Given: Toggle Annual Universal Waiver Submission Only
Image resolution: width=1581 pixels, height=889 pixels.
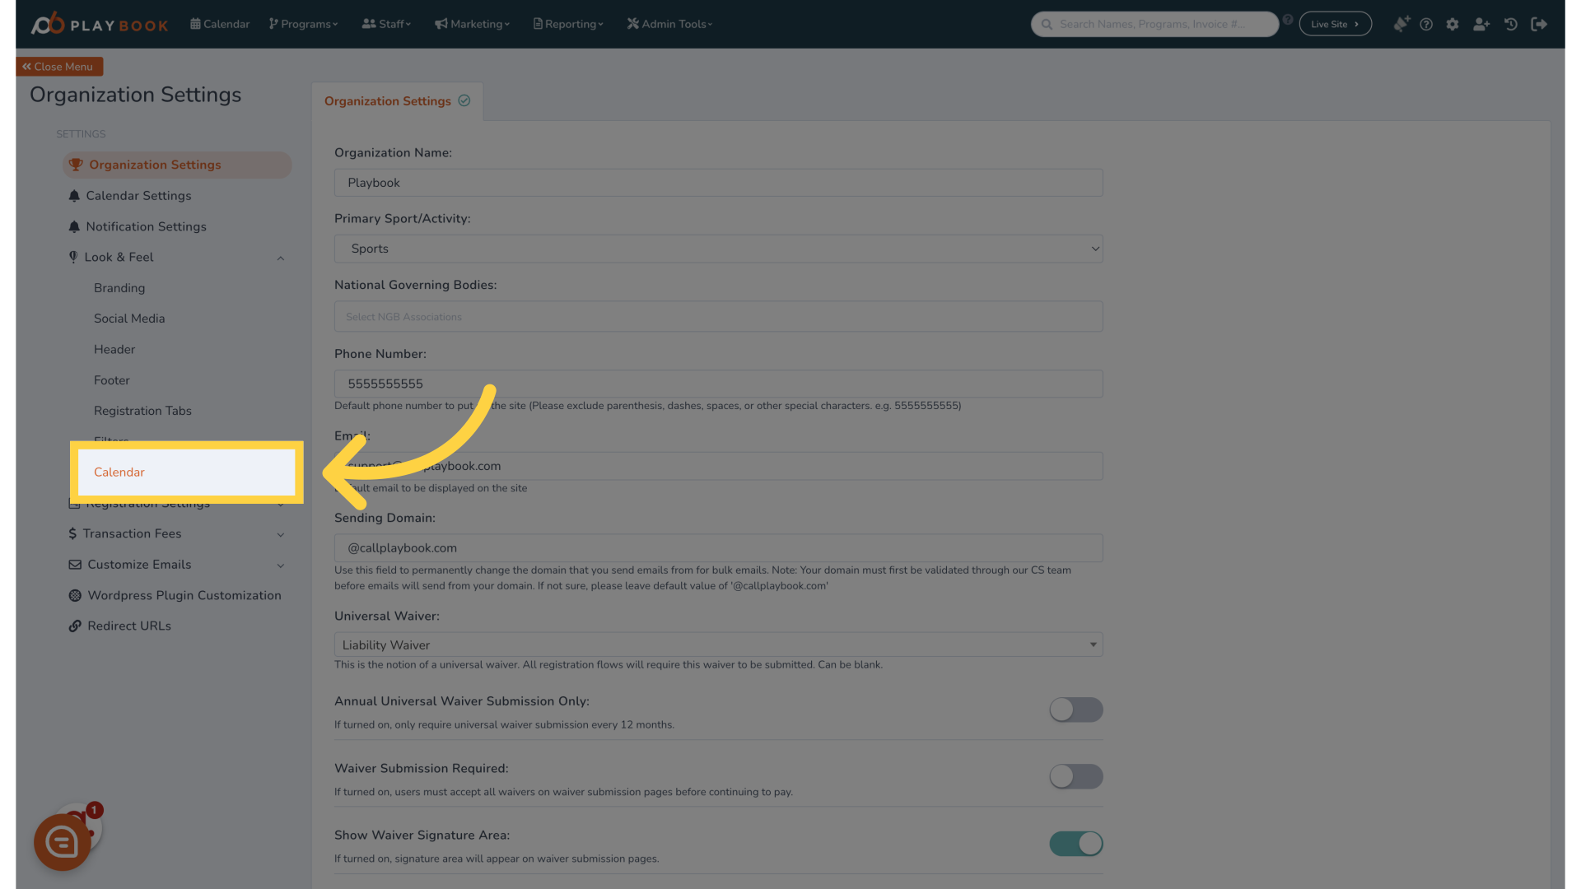Looking at the screenshot, I should click(x=1075, y=710).
